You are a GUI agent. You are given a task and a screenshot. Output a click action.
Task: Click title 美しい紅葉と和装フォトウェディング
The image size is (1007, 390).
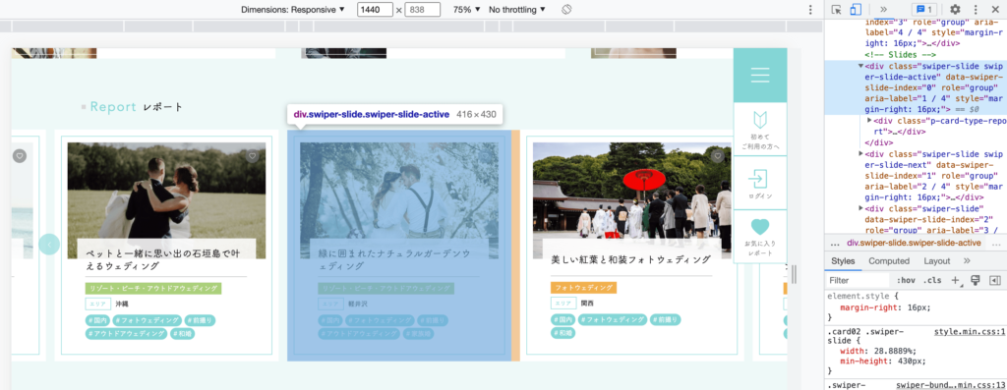(x=631, y=259)
